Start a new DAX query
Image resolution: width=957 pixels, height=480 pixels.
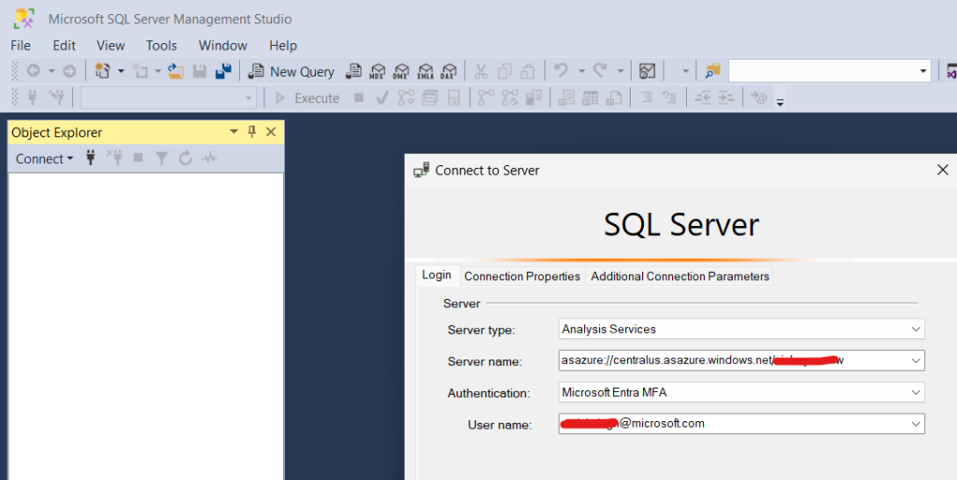(x=449, y=71)
